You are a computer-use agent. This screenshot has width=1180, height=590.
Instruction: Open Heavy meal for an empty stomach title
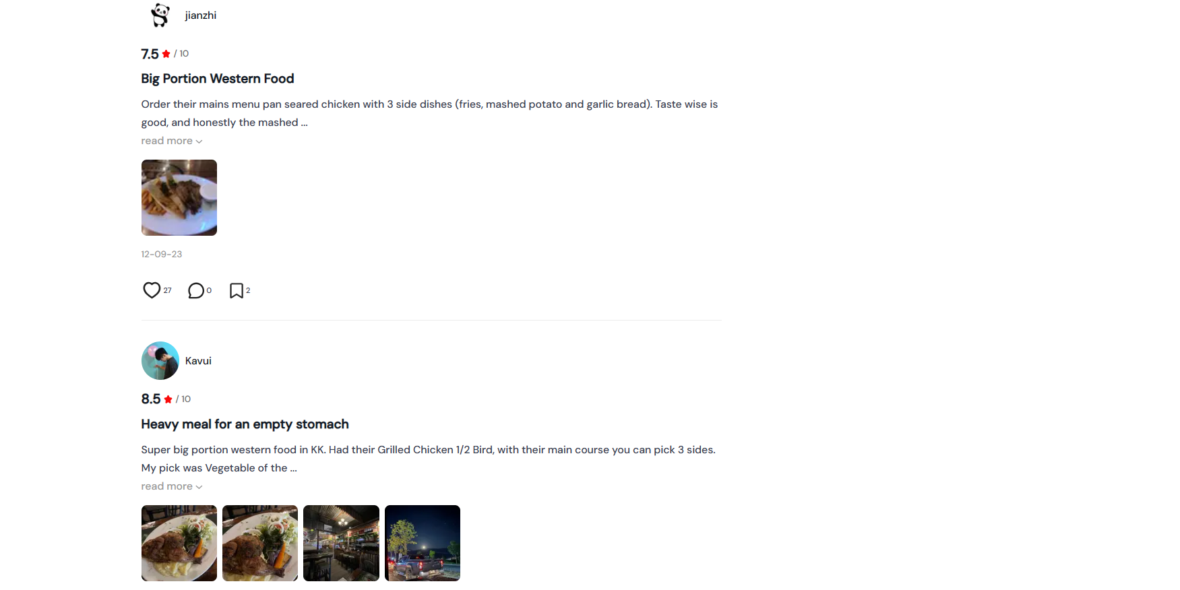coord(245,424)
